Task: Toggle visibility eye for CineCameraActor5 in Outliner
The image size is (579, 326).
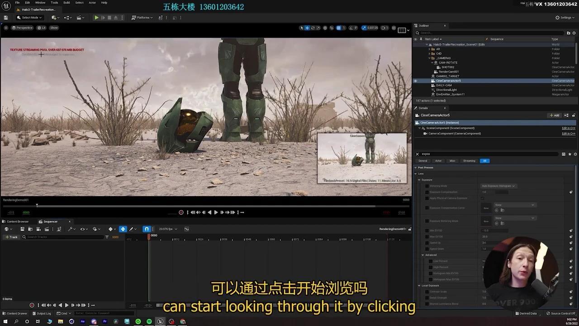Action: (415, 81)
